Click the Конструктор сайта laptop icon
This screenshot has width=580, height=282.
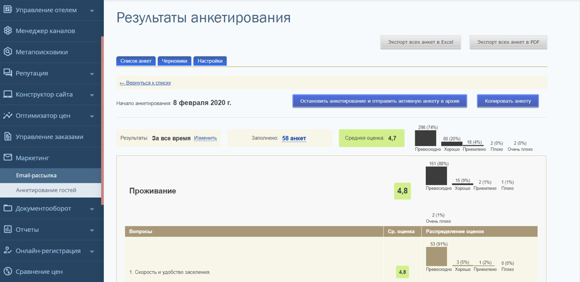(x=8, y=94)
